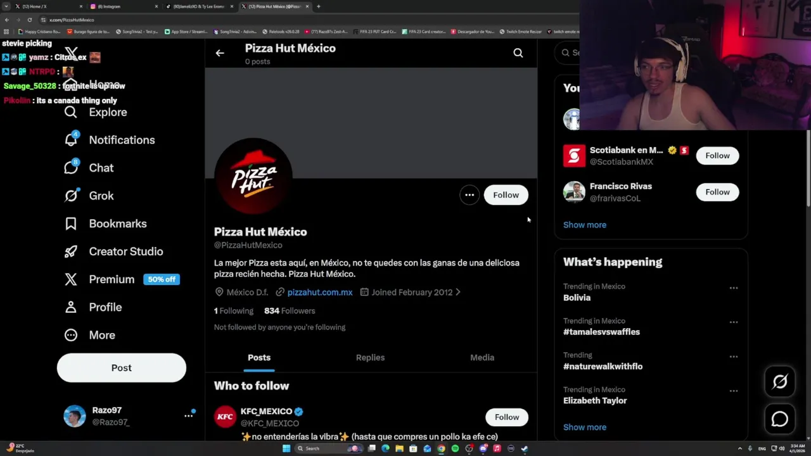Follow KFC_MEXICO
This screenshot has width=811, height=456.
(x=507, y=417)
